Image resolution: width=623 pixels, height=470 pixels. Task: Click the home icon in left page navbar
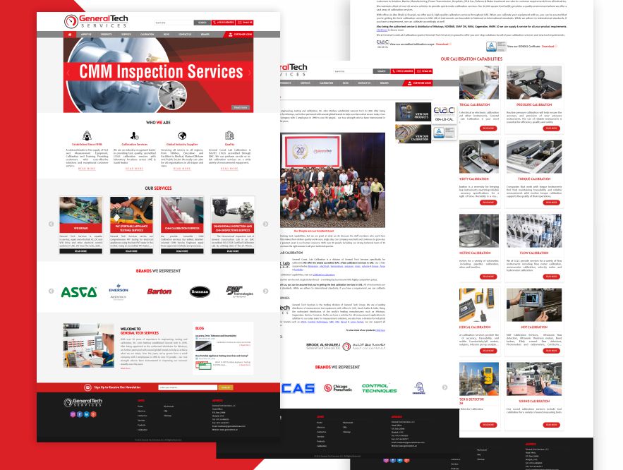pos(70,35)
